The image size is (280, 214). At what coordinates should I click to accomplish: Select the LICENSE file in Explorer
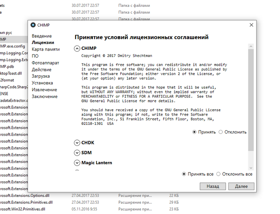[4, 94]
